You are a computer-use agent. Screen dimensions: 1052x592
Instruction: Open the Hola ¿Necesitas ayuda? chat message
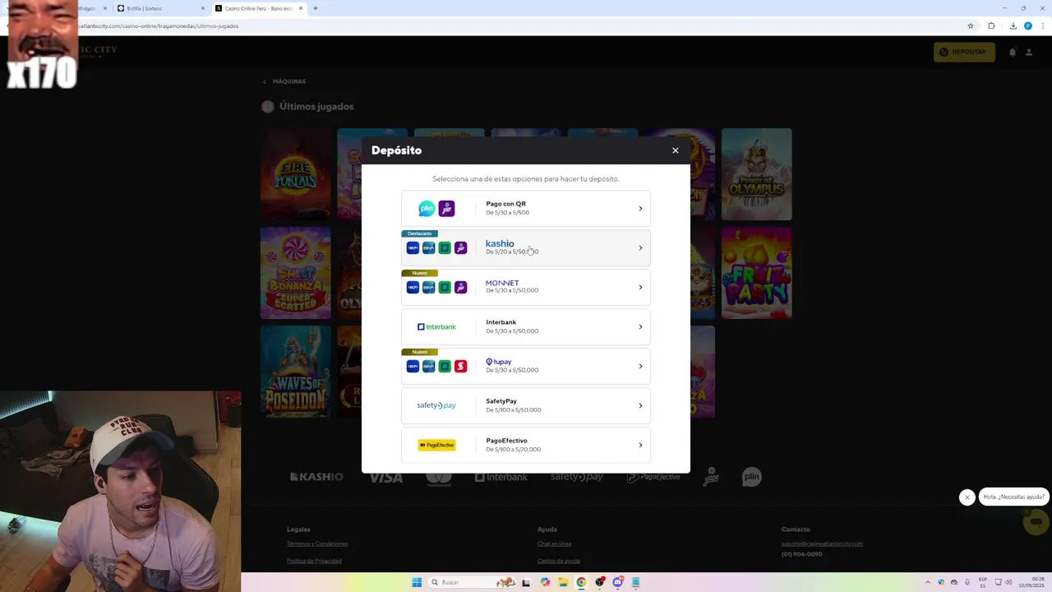coord(1014,497)
